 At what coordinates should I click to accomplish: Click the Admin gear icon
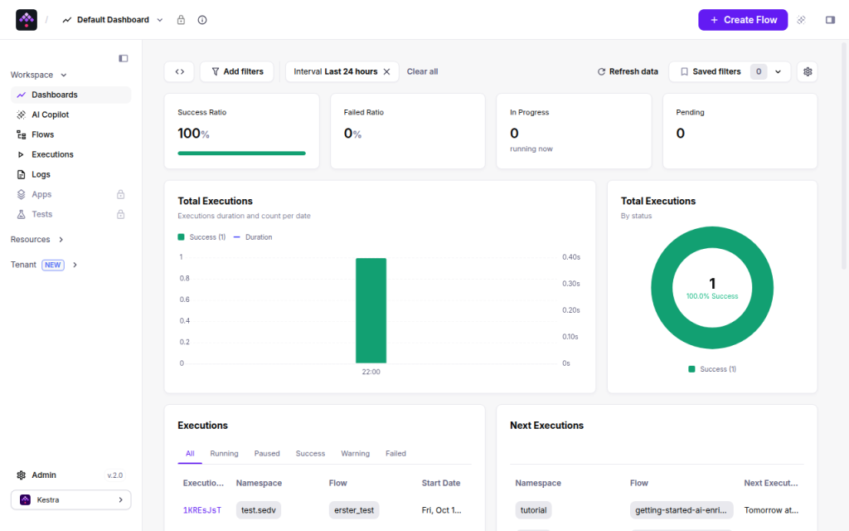tap(21, 475)
